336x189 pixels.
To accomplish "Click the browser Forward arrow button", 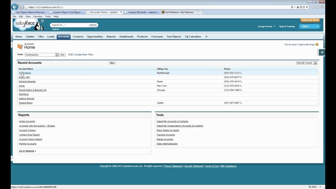I will pos(21,7).
